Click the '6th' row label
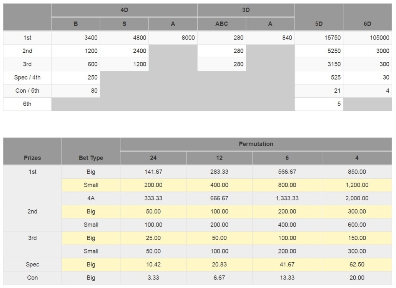Screen dimensions: 396x288 tap(27, 104)
